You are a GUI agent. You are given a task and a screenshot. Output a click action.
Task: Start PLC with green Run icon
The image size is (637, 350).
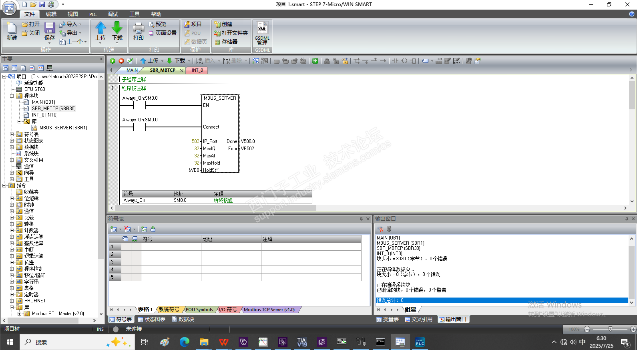click(x=113, y=61)
